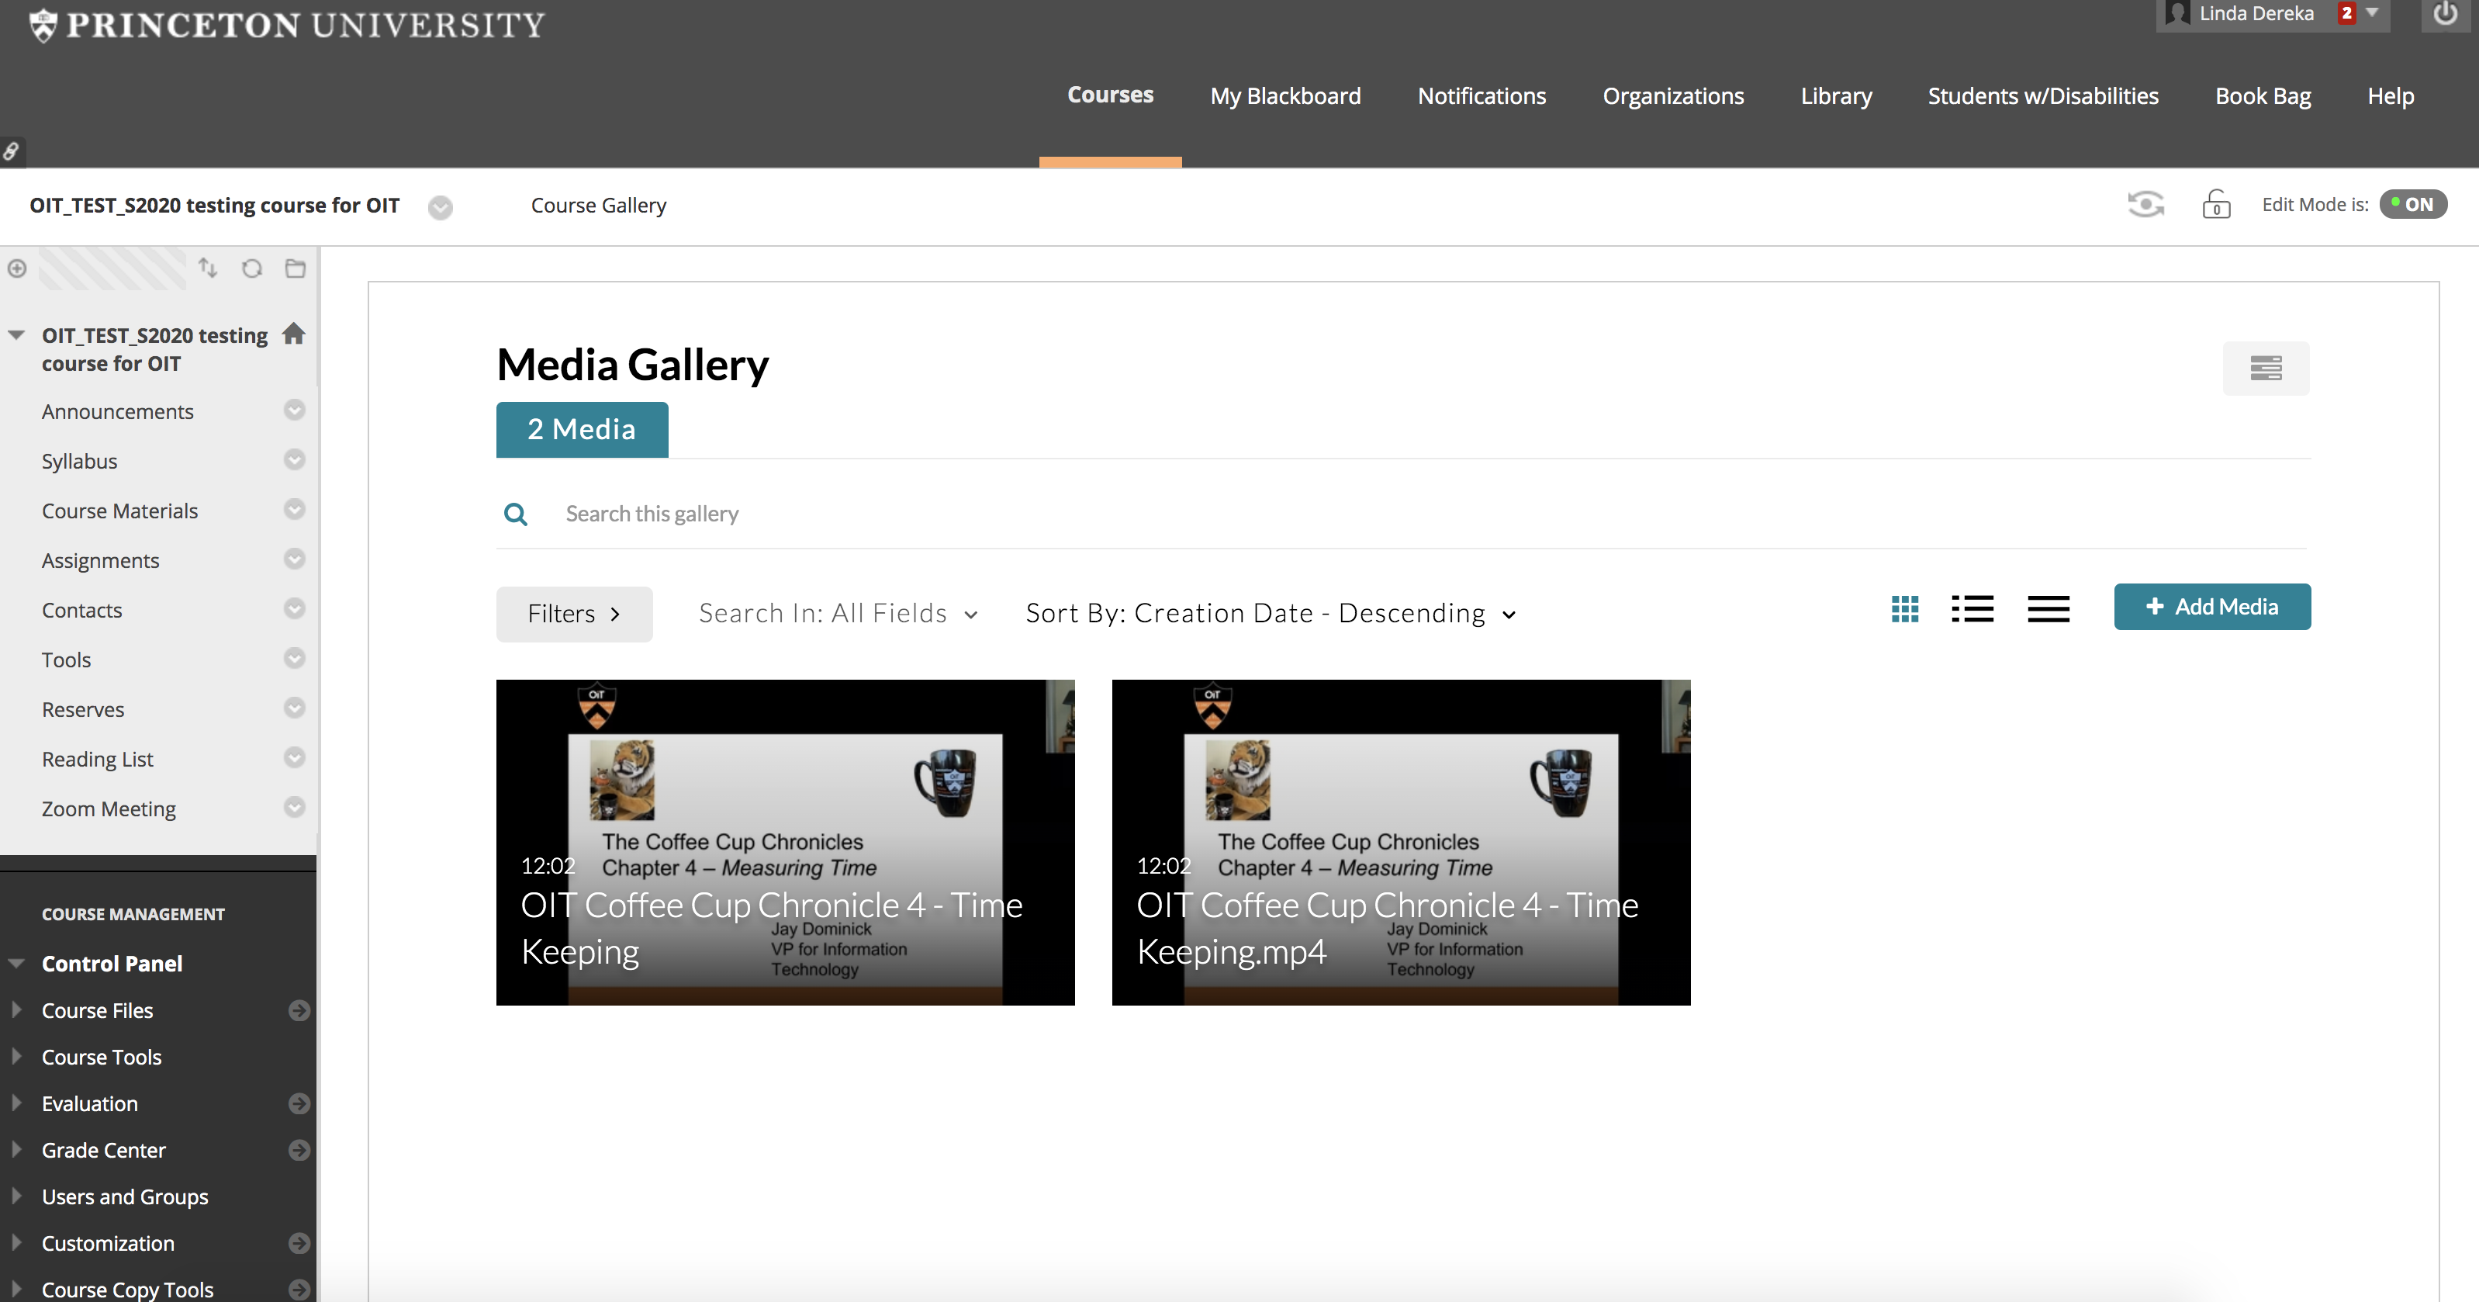Open Search In: All Fields dropdown

pos(838,614)
